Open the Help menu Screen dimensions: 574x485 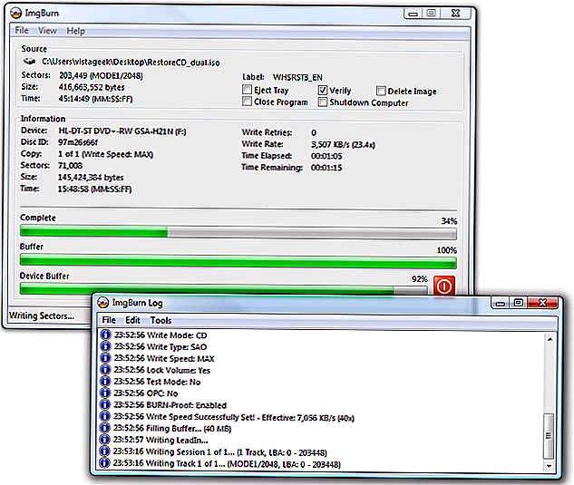[x=75, y=31]
